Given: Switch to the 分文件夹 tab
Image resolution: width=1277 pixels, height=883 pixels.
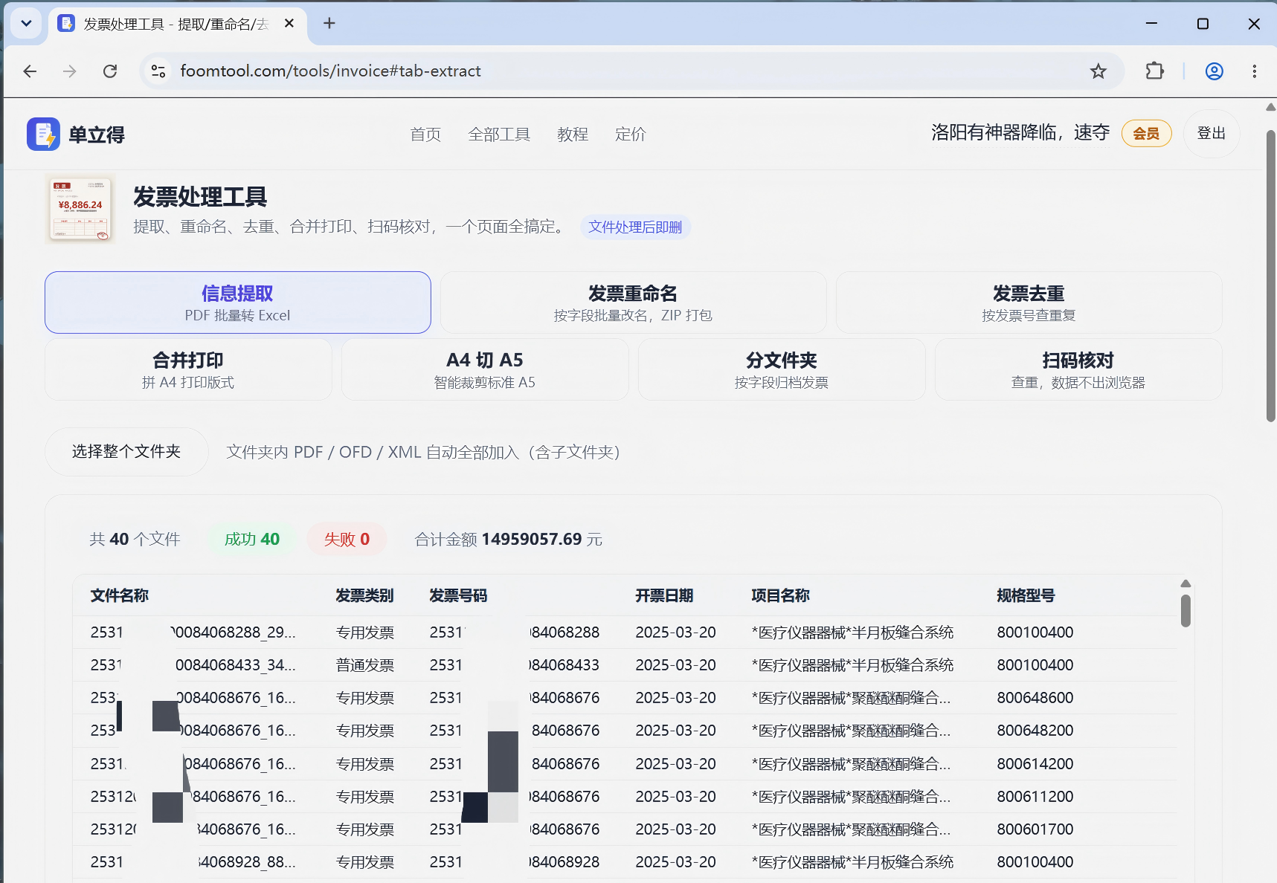Looking at the screenshot, I should pos(782,369).
